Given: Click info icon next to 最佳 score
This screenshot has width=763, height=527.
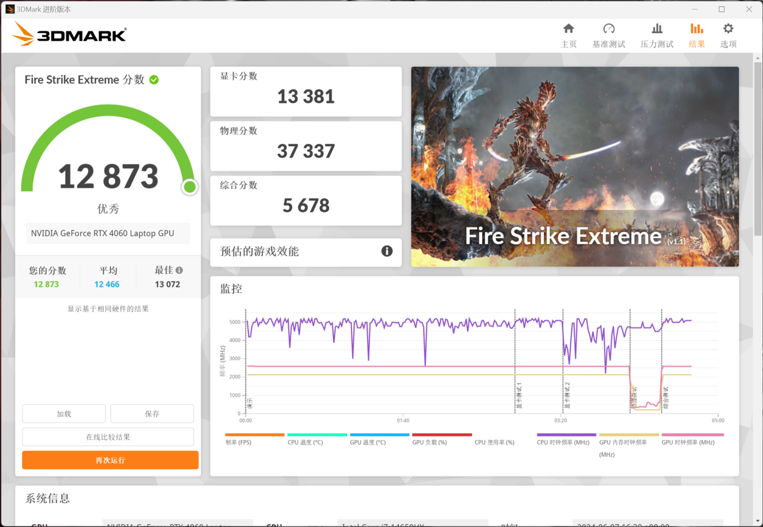Looking at the screenshot, I should click(x=179, y=271).
